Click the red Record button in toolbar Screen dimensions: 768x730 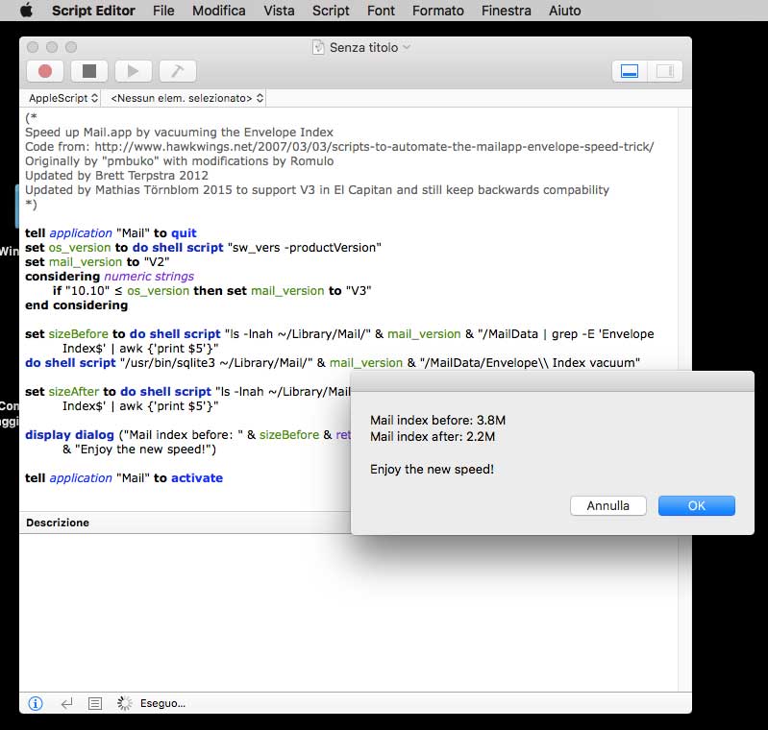[45, 71]
